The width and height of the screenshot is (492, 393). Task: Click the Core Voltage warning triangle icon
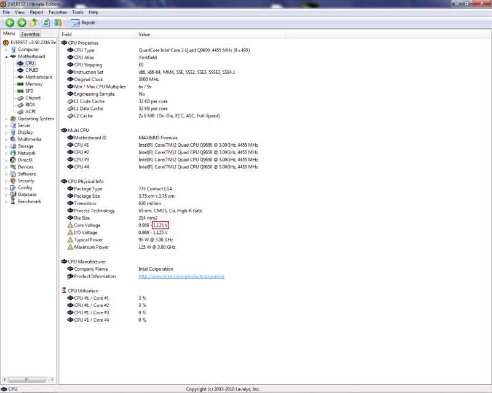70,225
